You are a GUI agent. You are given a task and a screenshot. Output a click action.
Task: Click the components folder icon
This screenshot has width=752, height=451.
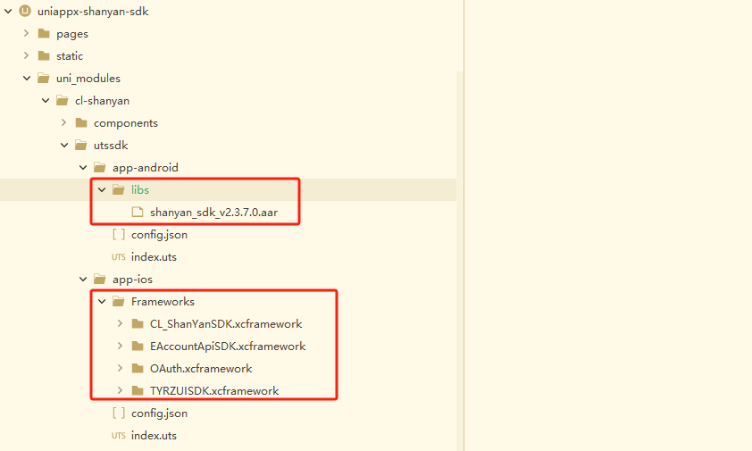point(81,123)
